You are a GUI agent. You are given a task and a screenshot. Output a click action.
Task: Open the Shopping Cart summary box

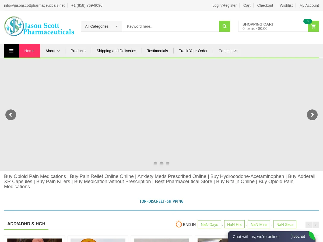point(273,26)
